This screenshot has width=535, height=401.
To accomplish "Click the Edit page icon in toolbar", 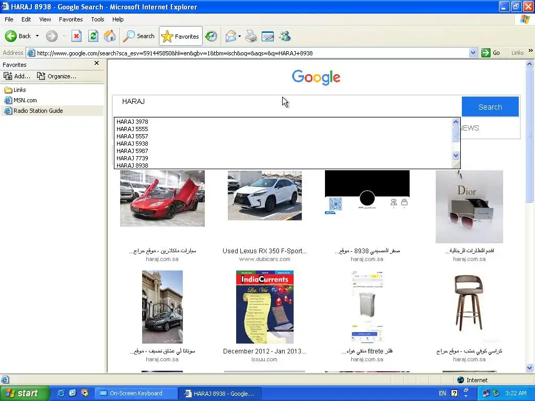I will [x=268, y=36].
